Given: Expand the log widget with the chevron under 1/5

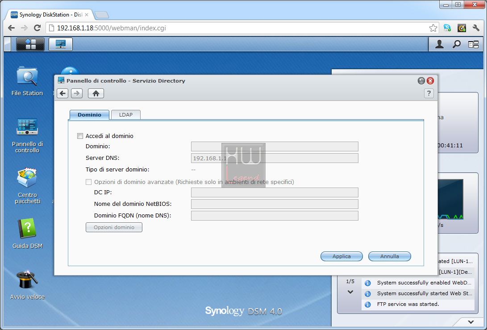Looking at the screenshot, I should (x=350, y=292).
